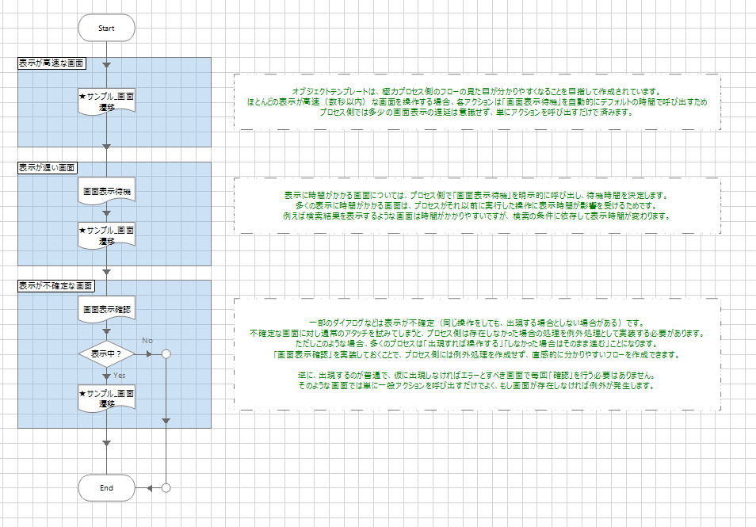
Task: Select the anchor circle beside the decision
Action: [x=166, y=353]
